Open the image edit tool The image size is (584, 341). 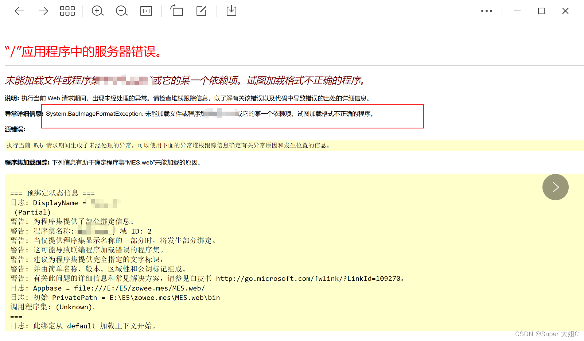click(x=201, y=11)
